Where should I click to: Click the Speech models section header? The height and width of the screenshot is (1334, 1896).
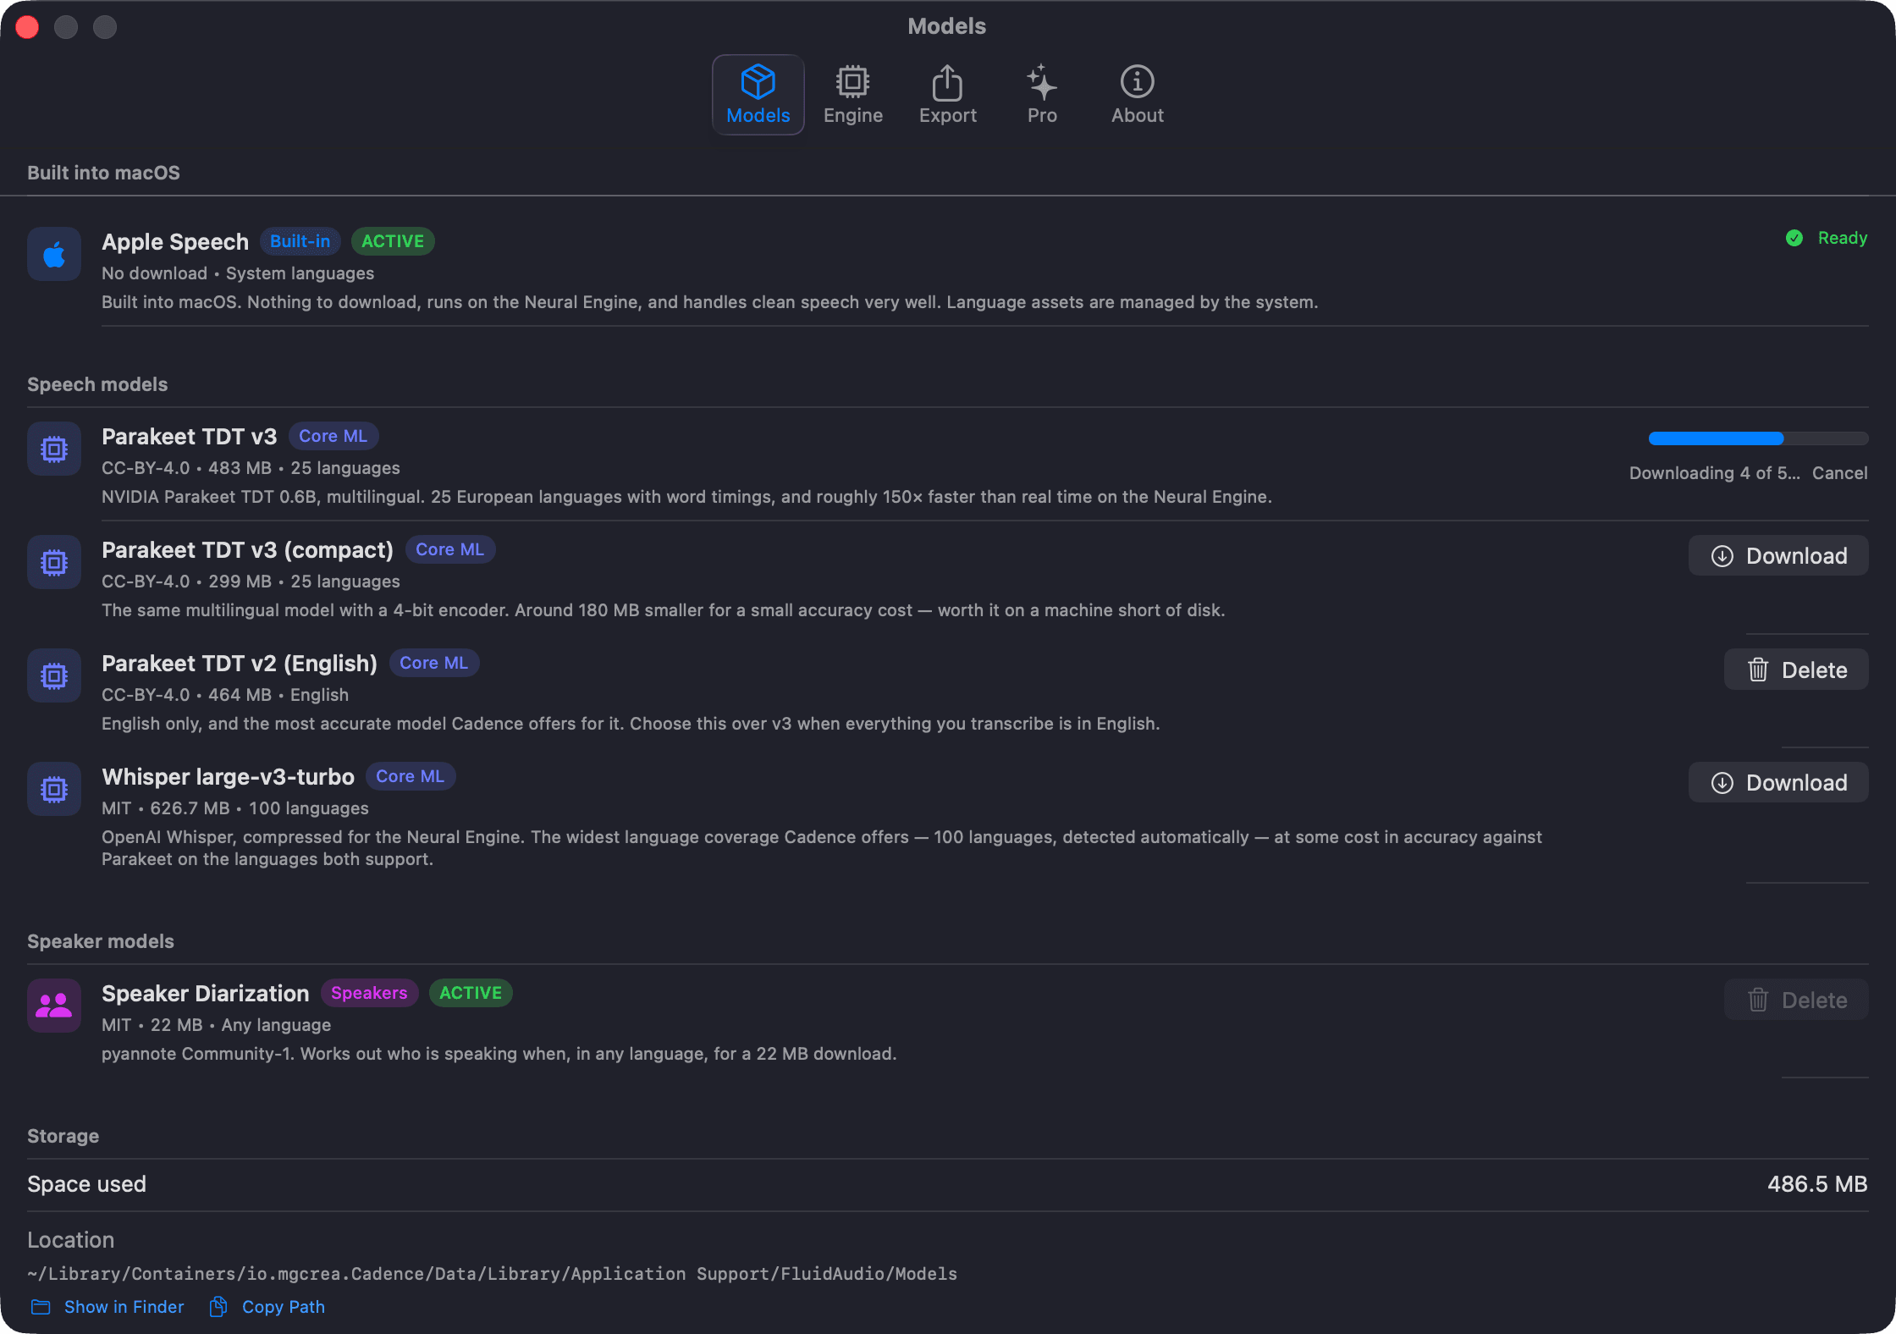97,384
